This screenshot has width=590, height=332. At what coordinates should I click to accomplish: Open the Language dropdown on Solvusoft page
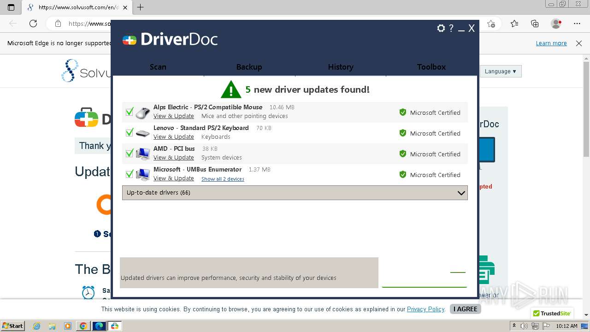click(500, 71)
